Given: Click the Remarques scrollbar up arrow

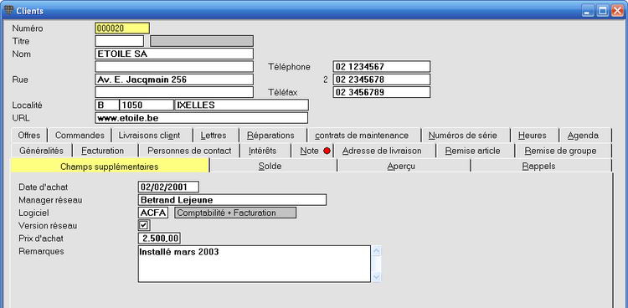Looking at the screenshot, I should point(377,251).
